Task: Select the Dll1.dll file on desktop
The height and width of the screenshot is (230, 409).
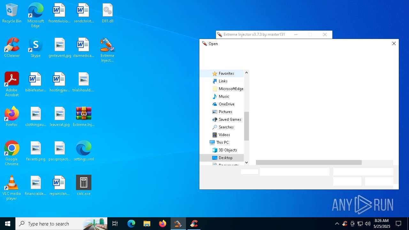Action: (x=108, y=13)
